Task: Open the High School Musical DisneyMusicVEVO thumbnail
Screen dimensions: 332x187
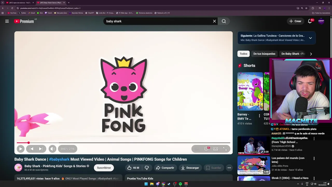Action: click(254, 145)
